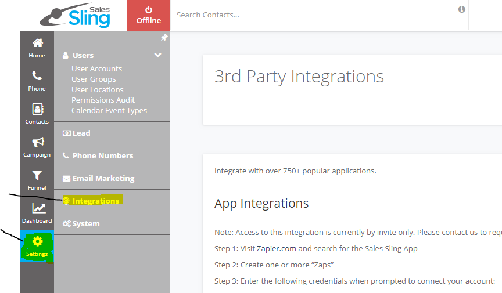Select the Users menu heading
502x293 pixels.
[x=83, y=55]
